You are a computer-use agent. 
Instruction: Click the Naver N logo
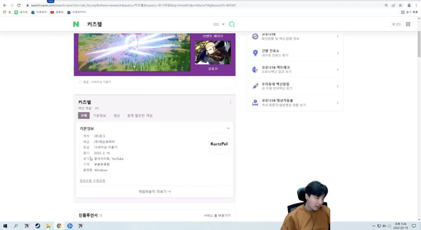pos(76,24)
